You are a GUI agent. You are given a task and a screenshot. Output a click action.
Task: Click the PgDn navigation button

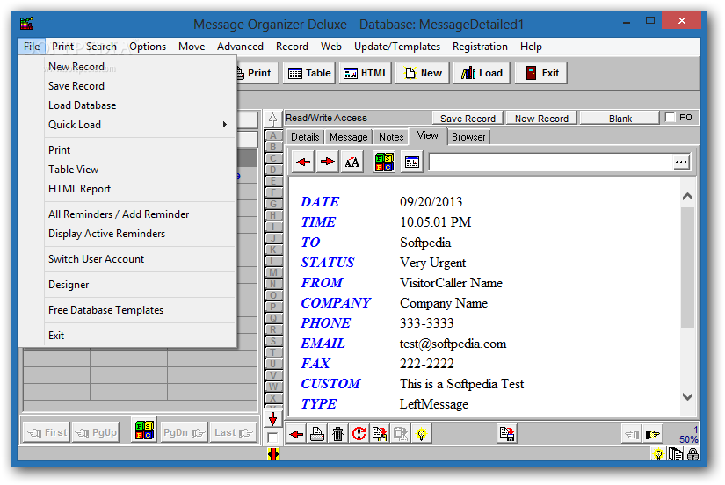tap(184, 433)
